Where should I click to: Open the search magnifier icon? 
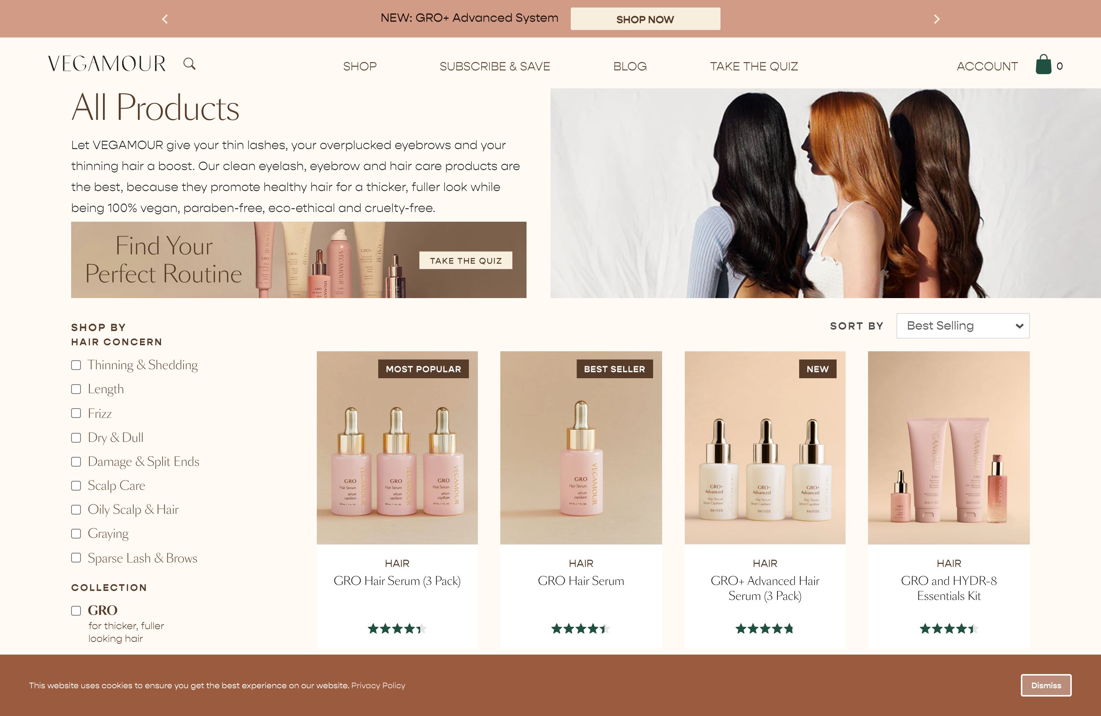tap(189, 64)
